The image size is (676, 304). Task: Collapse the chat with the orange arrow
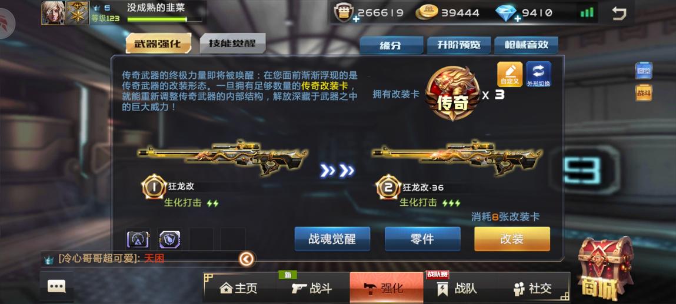(247, 259)
